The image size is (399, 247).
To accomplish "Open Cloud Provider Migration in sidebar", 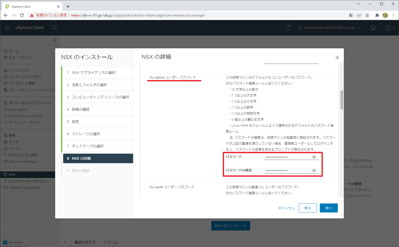I will (x=25, y=181).
